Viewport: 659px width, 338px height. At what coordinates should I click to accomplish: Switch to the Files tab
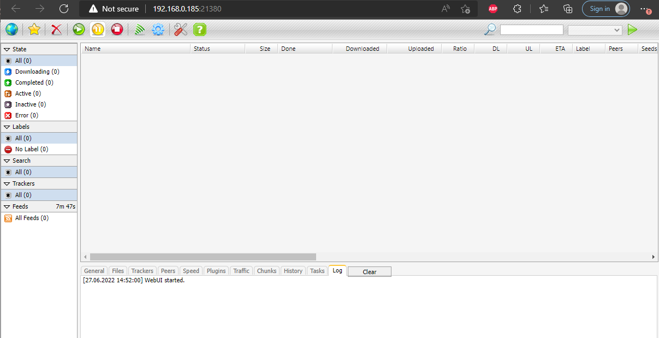[118, 271]
